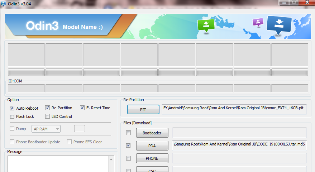
Task: Enable the Bootloader file checkbox
Action: tap(128, 133)
